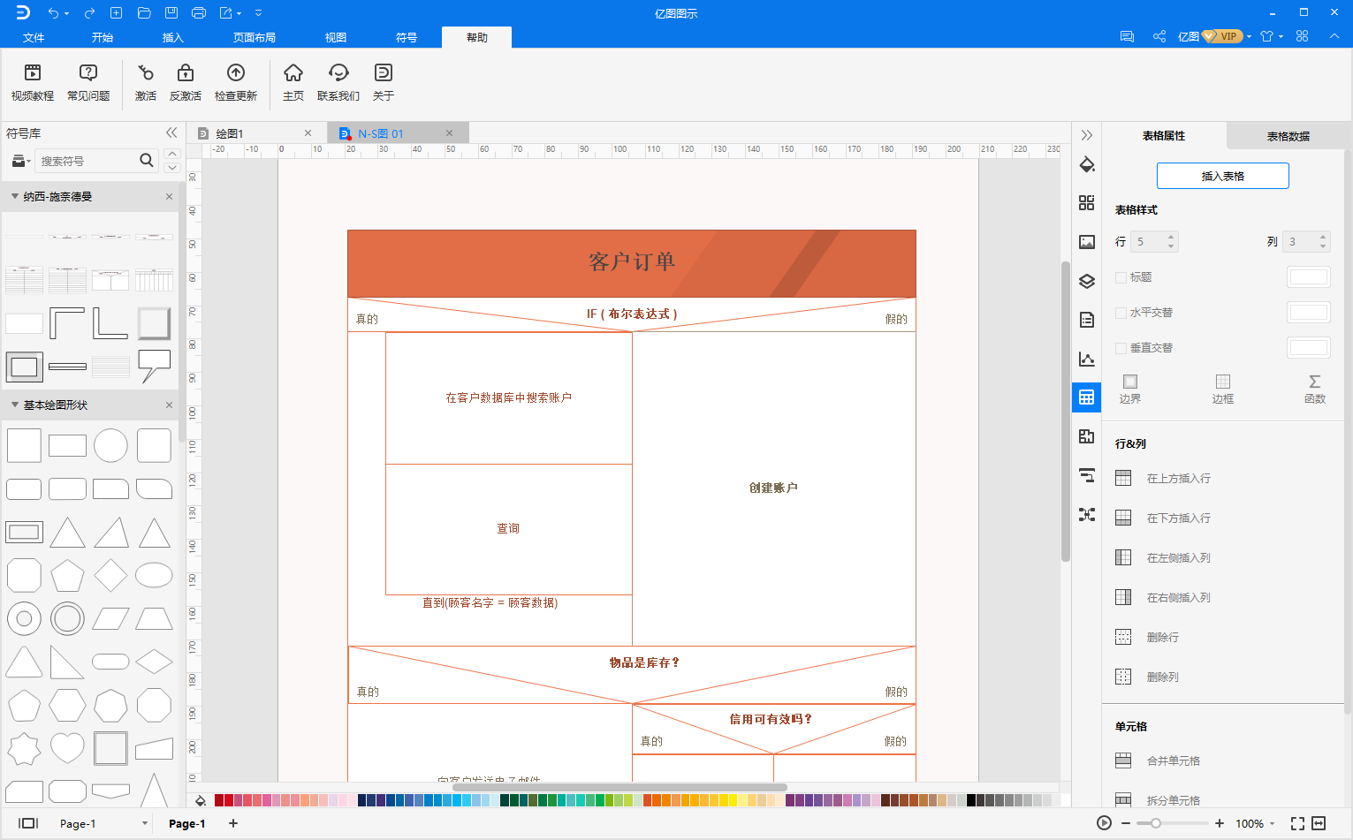Image resolution: width=1353 pixels, height=840 pixels.
Task: Collapse the right properties panel chevrons
Action: (1087, 135)
